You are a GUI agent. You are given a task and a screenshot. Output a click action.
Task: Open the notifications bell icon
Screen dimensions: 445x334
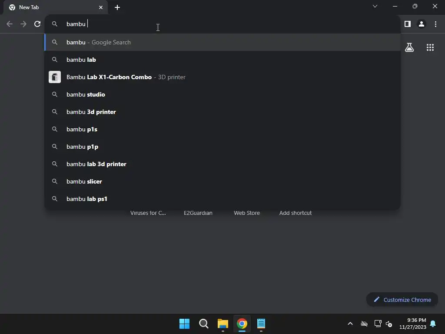pyautogui.click(x=433, y=324)
